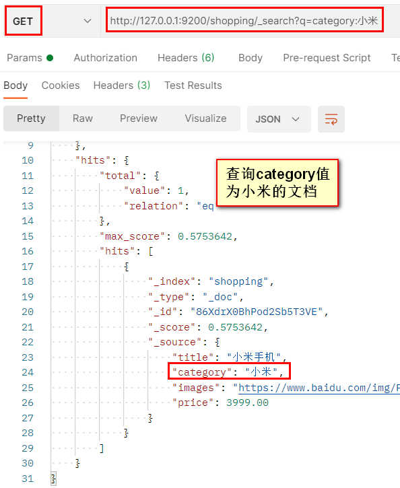Image resolution: width=400 pixels, height=488 pixels.
Task: Click the request URL input field
Action: (x=244, y=21)
